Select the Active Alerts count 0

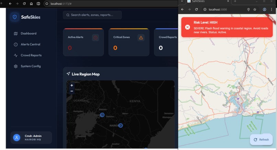pos(70,48)
